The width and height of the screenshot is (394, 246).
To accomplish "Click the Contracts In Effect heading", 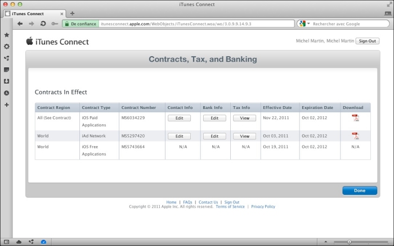I will point(61,92).
